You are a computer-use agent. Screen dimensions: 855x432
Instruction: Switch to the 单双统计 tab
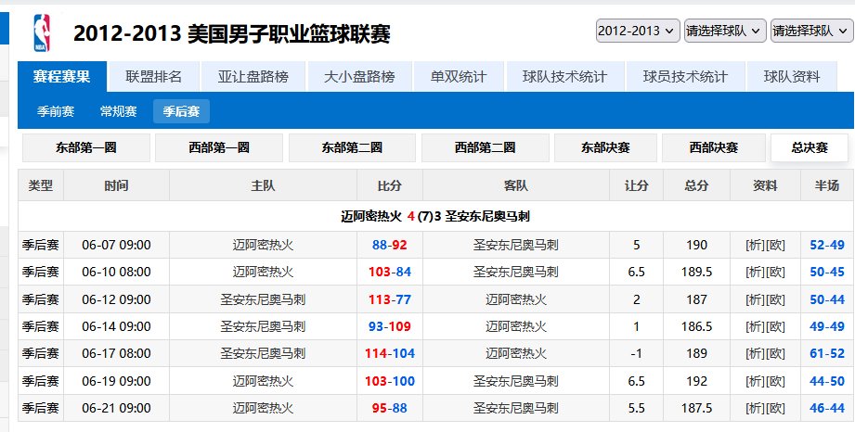point(459,76)
